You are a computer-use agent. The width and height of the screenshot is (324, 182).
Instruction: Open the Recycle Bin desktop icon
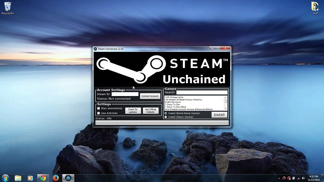tap(8, 8)
